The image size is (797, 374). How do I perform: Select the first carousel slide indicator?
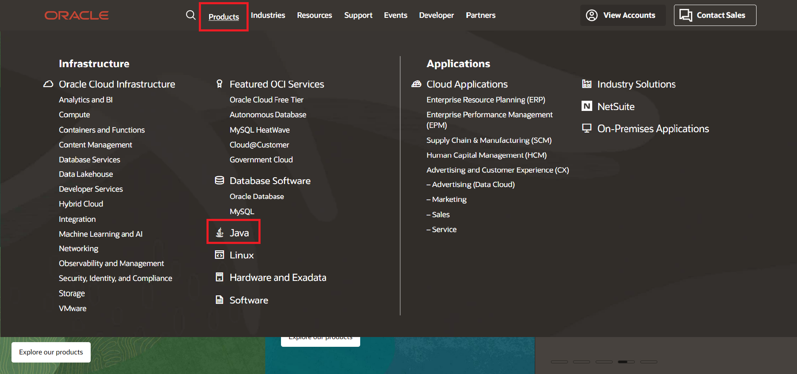coord(559,362)
